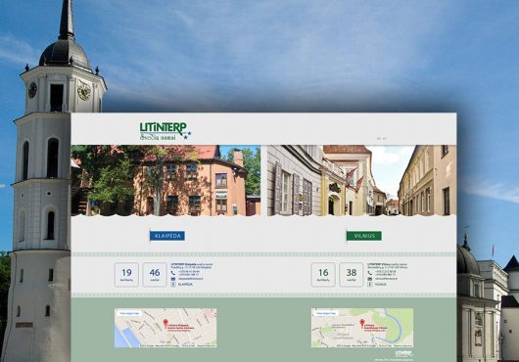Image resolution: width=519 pixels, height=362 pixels.
Task: Click the Klaipėda Facebook icon
Action: [x=173, y=285]
